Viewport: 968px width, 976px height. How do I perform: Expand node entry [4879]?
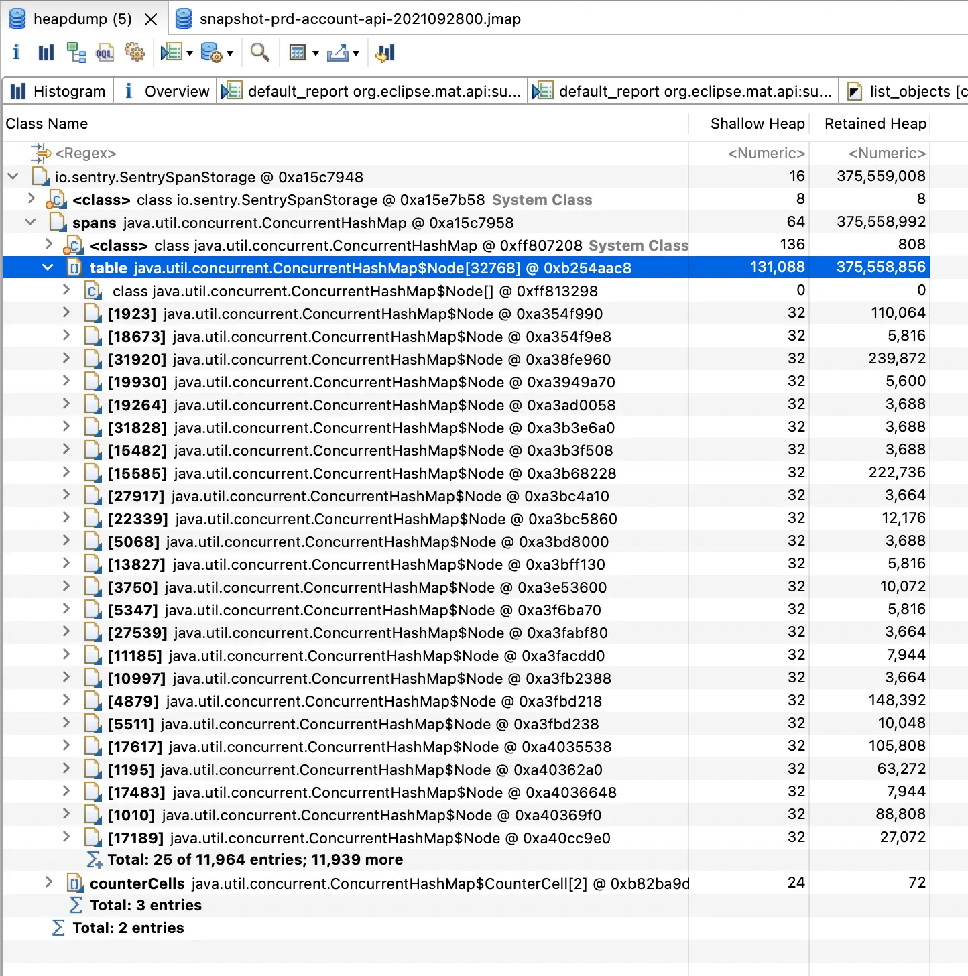click(x=66, y=700)
